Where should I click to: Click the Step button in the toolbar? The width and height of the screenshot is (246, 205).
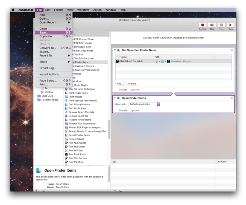pyautogui.click(x=212, y=25)
